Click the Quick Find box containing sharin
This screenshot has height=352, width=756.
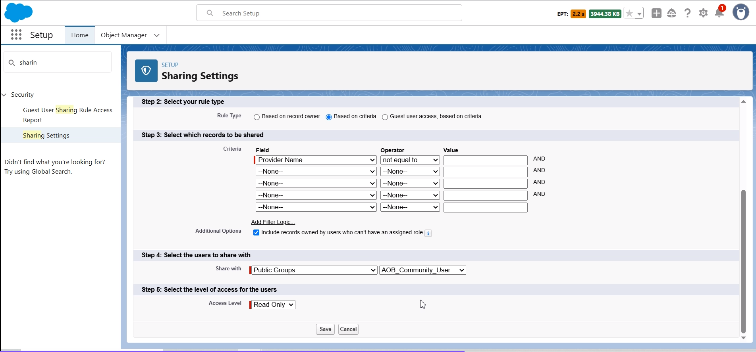tap(58, 62)
